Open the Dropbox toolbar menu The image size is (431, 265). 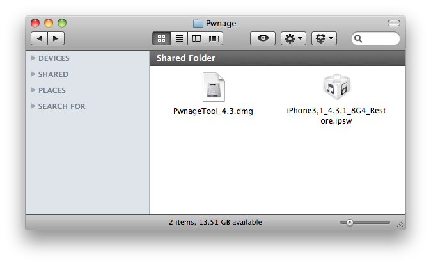click(x=324, y=38)
